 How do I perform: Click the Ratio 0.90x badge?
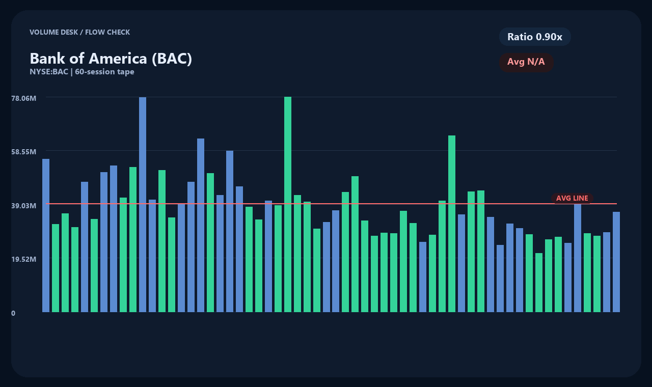[x=535, y=37]
